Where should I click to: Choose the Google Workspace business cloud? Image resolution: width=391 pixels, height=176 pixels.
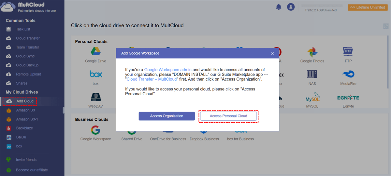(x=95, y=133)
